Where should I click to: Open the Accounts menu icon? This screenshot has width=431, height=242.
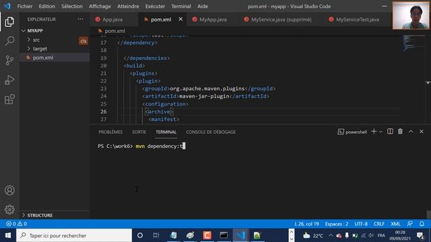point(9,190)
